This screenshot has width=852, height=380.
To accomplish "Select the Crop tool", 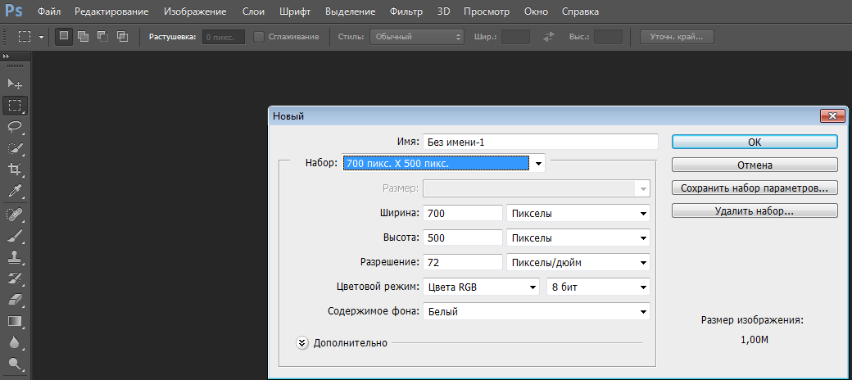I will pyautogui.click(x=15, y=169).
